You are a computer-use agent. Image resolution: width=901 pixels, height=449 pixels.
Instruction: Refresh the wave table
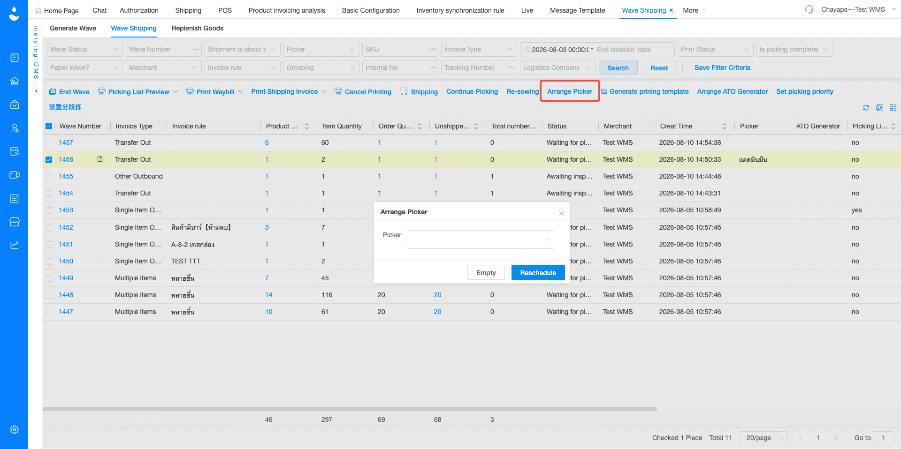866,108
